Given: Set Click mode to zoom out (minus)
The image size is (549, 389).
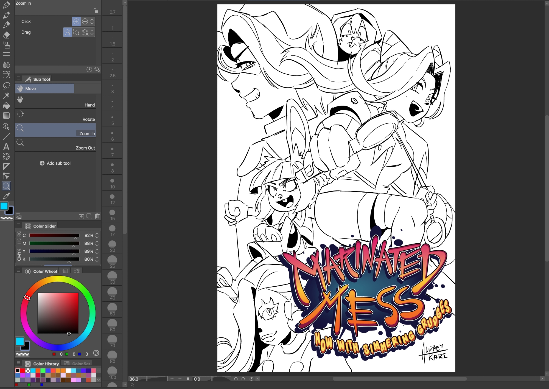Looking at the screenshot, I should tap(85, 21).
